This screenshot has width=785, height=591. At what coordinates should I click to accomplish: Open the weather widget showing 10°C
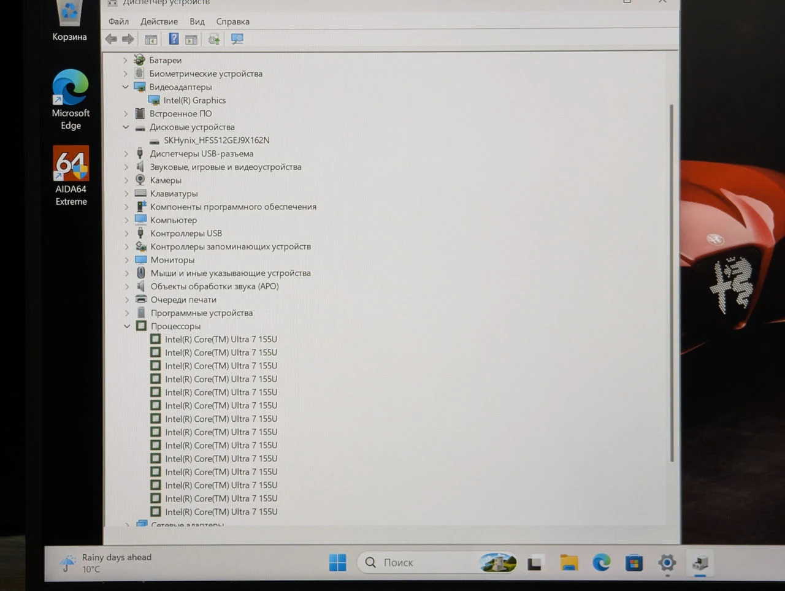tap(105, 563)
